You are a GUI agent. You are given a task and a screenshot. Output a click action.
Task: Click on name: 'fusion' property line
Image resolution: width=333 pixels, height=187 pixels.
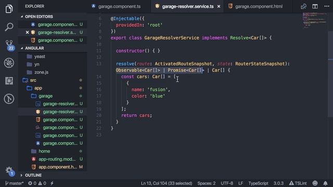tap(150, 89)
